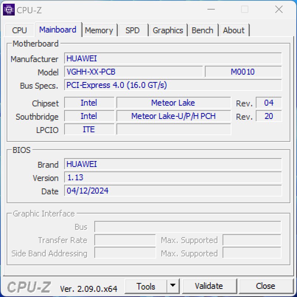Click the PCI-Express 4.0 Bus Specs field
Image resolution: width=297 pixels, height=297 pixels.
(173, 85)
